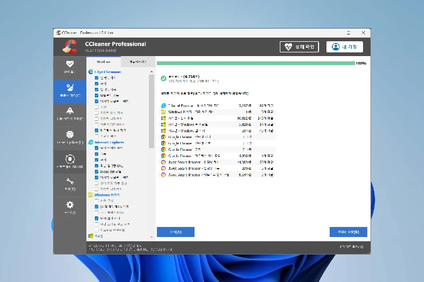
Task: Expand the System group at the bottom of the tree
Action: tap(99, 236)
